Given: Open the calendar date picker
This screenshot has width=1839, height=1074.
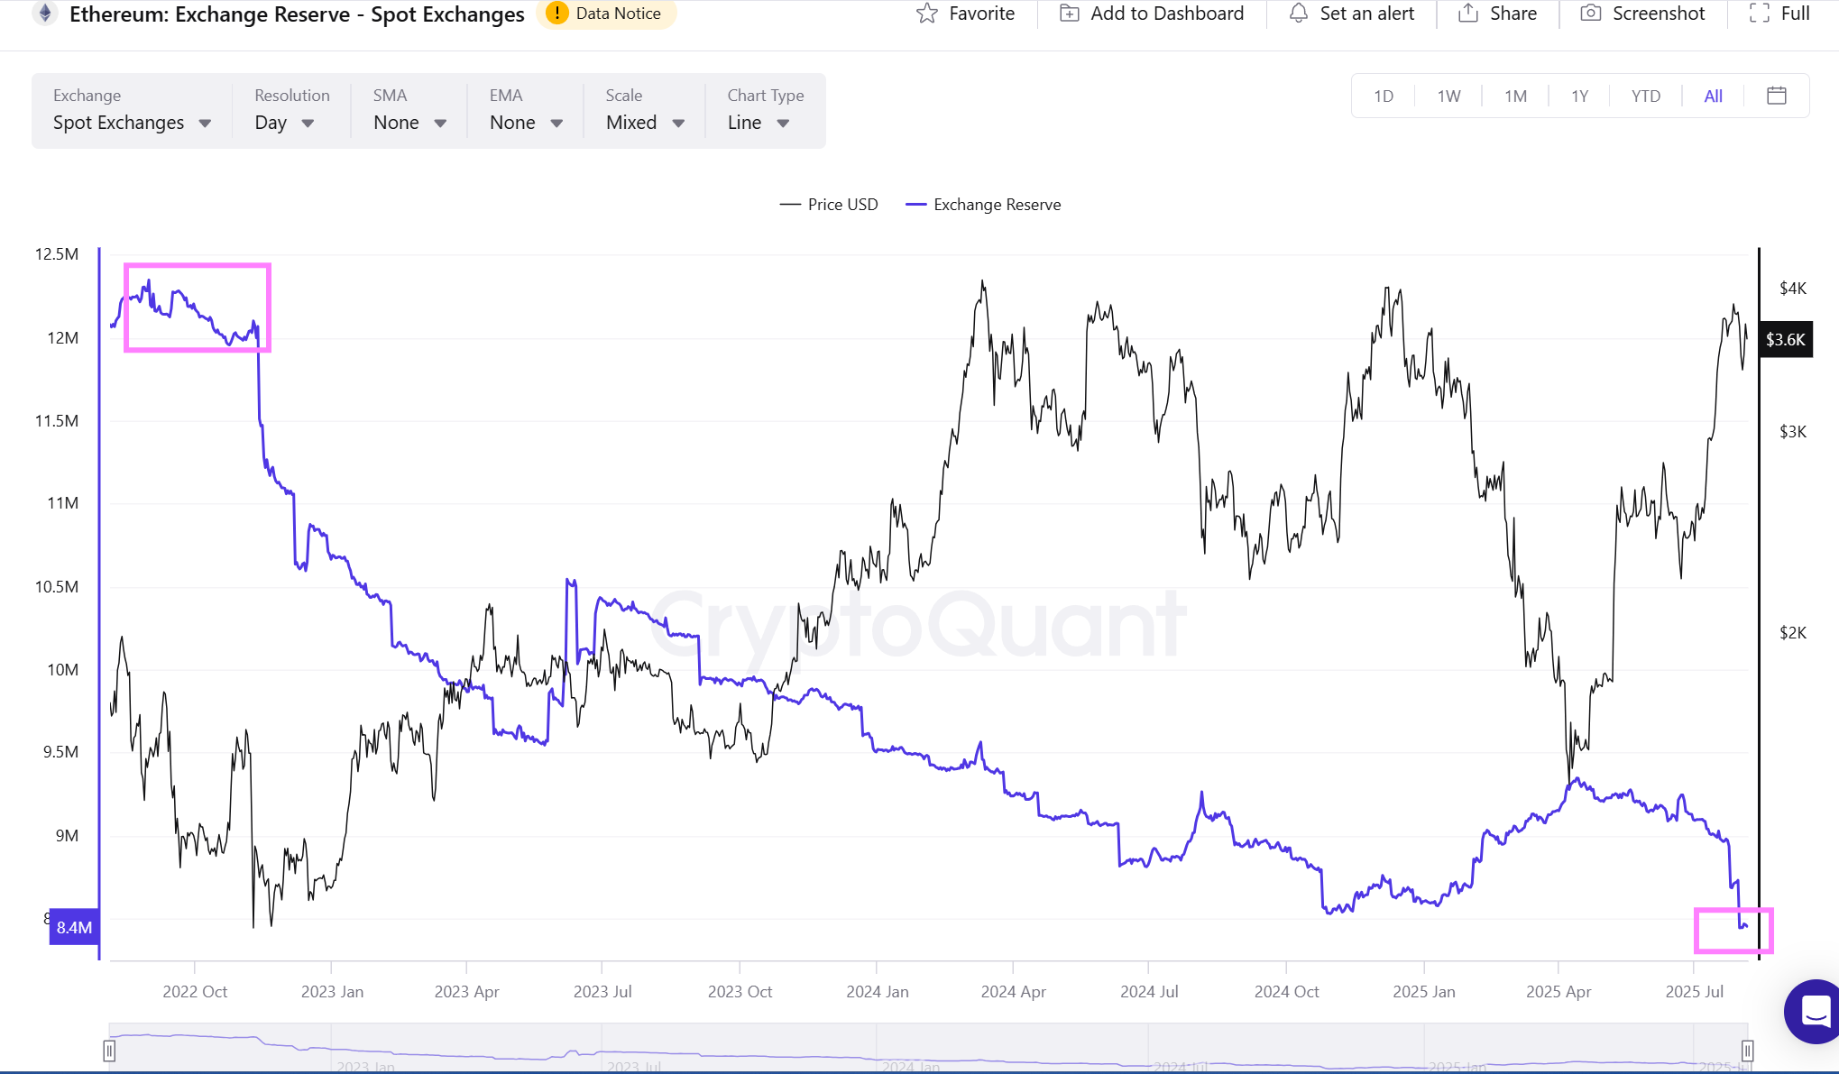Looking at the screenshot, I should pyautogui.click(x=1777, y=96).
